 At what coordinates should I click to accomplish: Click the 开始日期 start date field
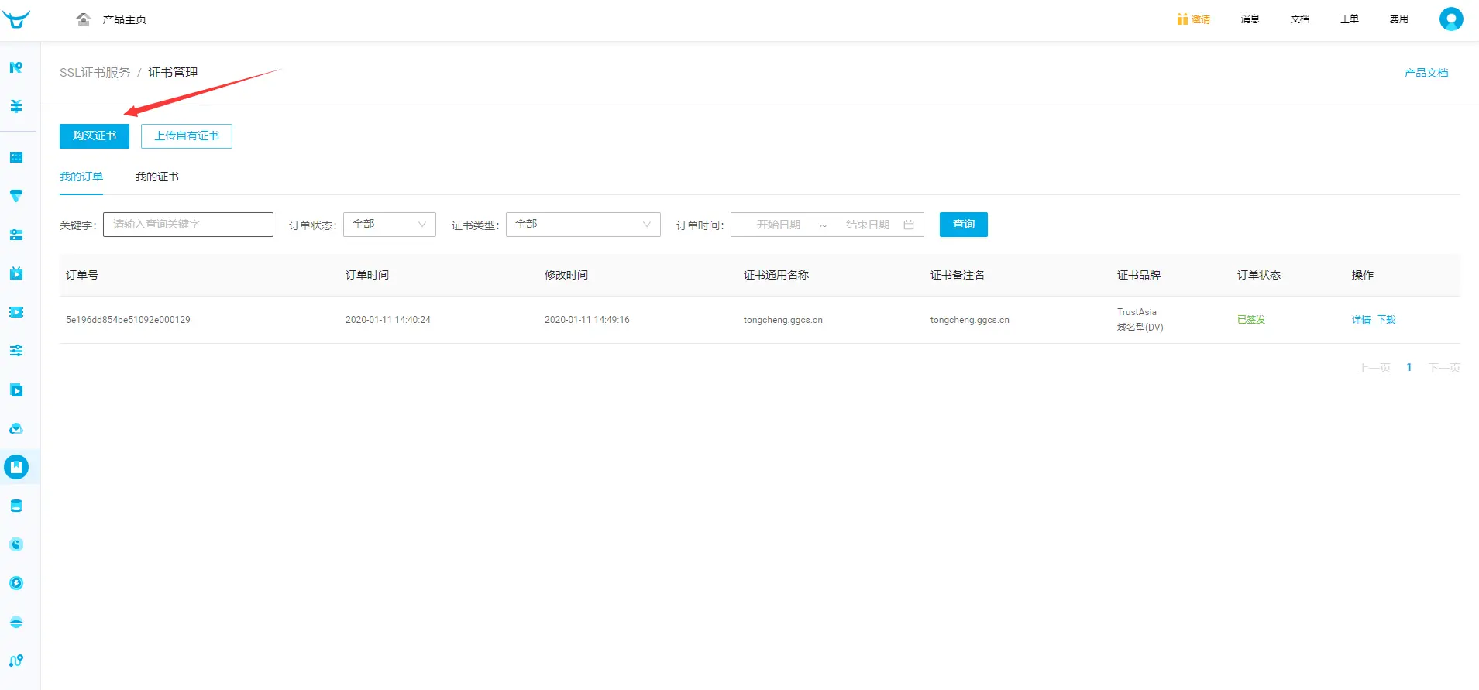[779, 225]
